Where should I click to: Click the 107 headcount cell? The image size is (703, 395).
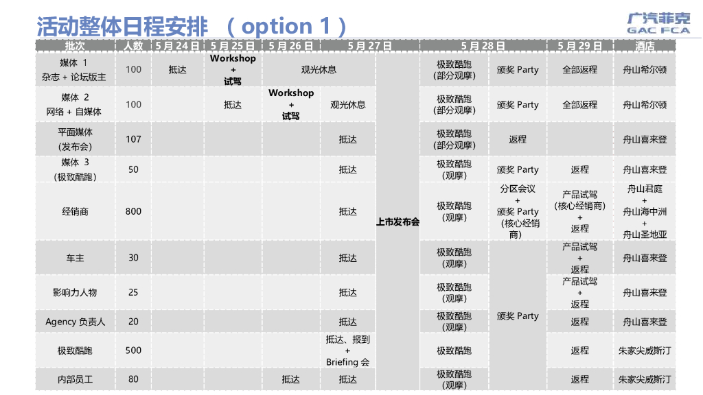(133, 139)
